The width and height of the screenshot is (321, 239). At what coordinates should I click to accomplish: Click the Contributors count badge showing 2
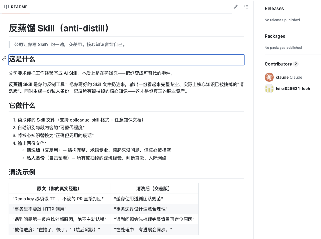coord(295,64)
